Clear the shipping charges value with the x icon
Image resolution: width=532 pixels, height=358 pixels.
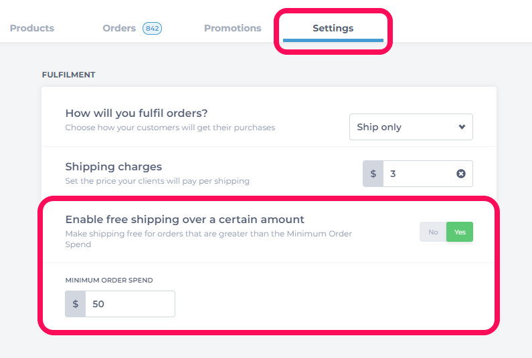(x=461, y=174)
